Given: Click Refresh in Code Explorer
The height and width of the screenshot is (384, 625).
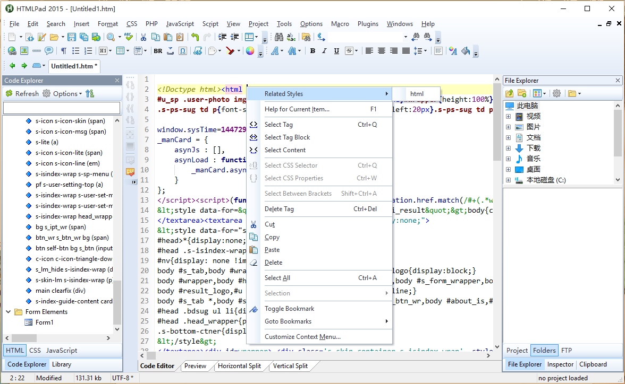Looking at the screenshot, I should coord(22,93).
